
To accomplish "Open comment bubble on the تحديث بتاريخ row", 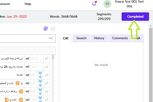I will [x=34, y=67].
